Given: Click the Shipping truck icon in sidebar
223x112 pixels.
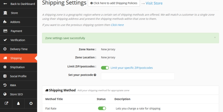Looking at the screenshot, I should pyautogui.click(x=5, y=58).
